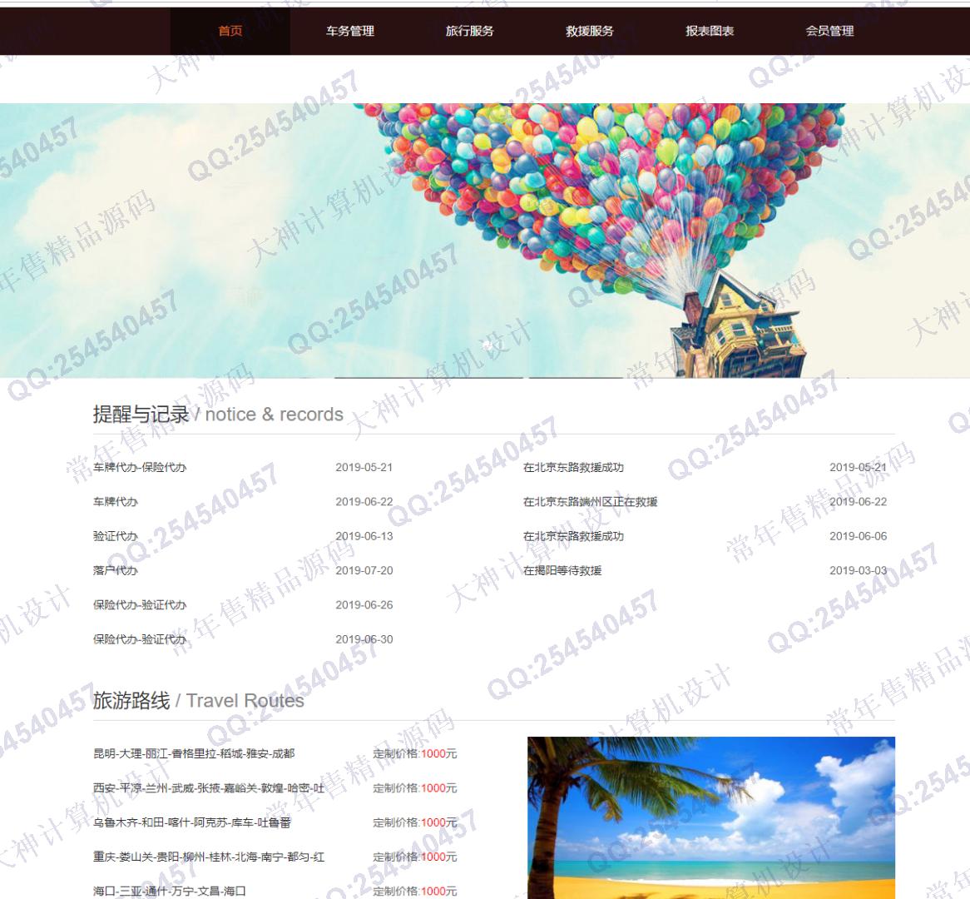Open the 在北京东路端州区正在救援 record
The image size is (970, 899).
590,501
